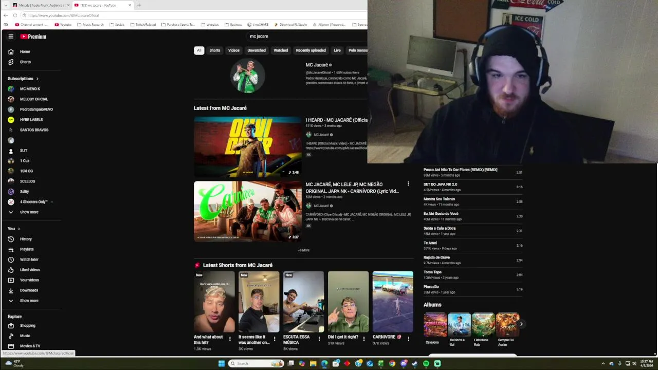Viewport: 658px width, 370px height.
Task: Open the browser tab list dropdown
Action: (6, 5)
